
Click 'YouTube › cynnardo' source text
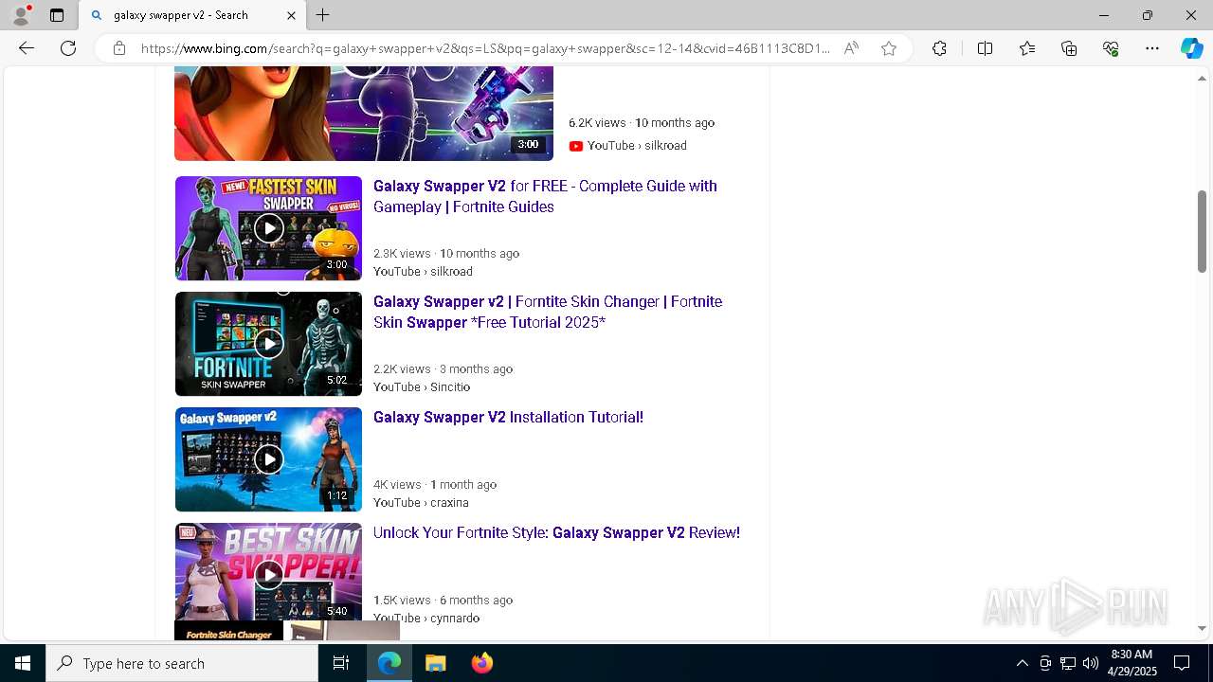tap(426, 618)
